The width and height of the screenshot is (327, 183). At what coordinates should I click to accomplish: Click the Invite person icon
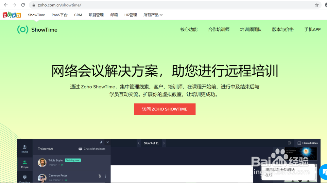tap(25, 147)
